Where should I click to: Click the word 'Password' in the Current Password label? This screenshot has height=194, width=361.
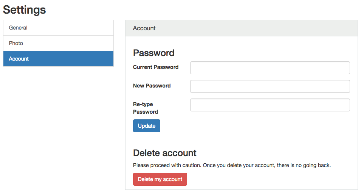(x=166, y=67)
